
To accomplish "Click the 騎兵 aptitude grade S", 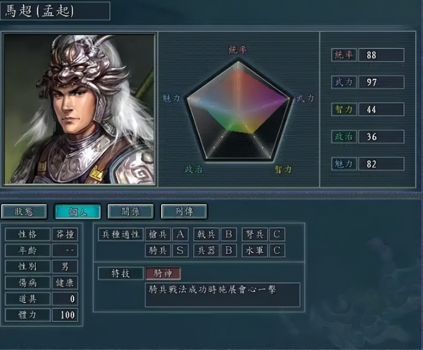I will click(180, 250).
